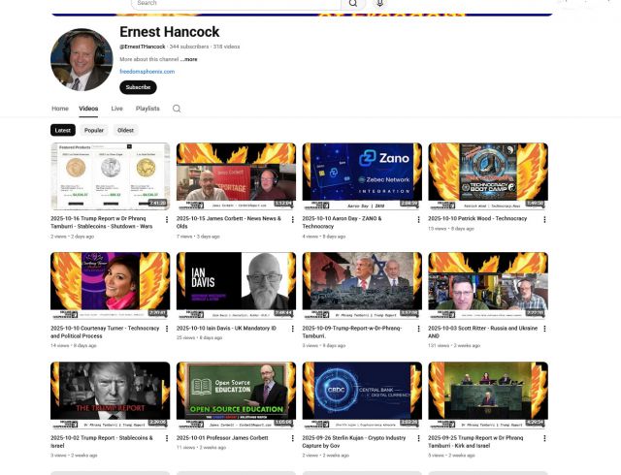The image size is (621, 475).
Task: Open three-dot menu for Aaron Day ZANO video
Action: coord(418,219)
